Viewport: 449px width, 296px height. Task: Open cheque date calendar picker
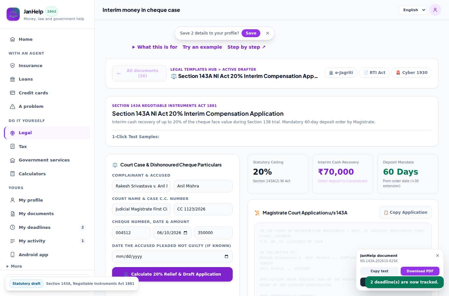[x=185, y=233]
